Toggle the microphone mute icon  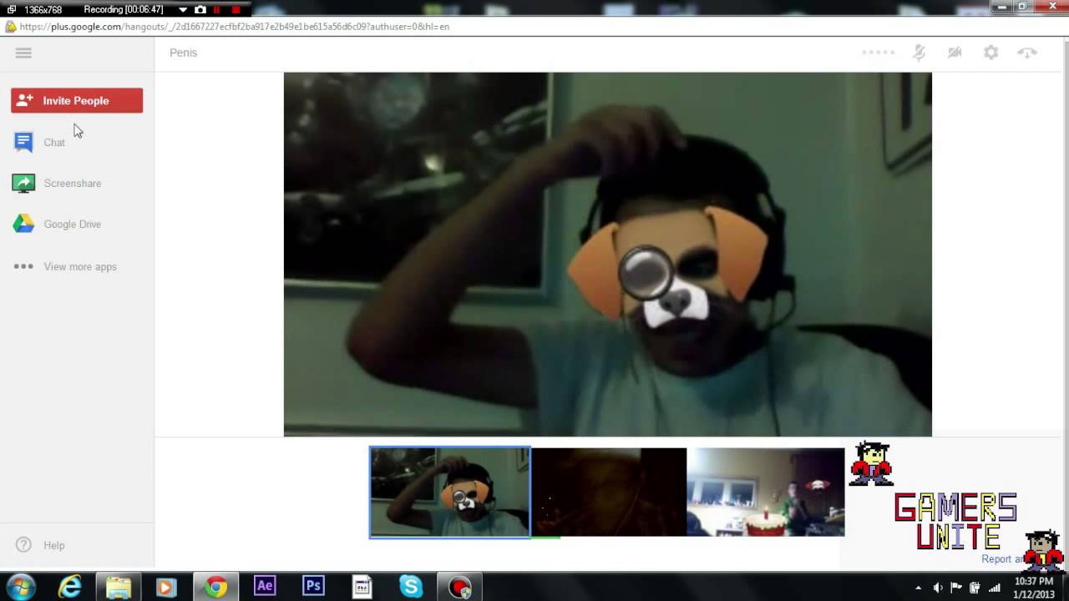pyautogui.click(x=919, y=53)
